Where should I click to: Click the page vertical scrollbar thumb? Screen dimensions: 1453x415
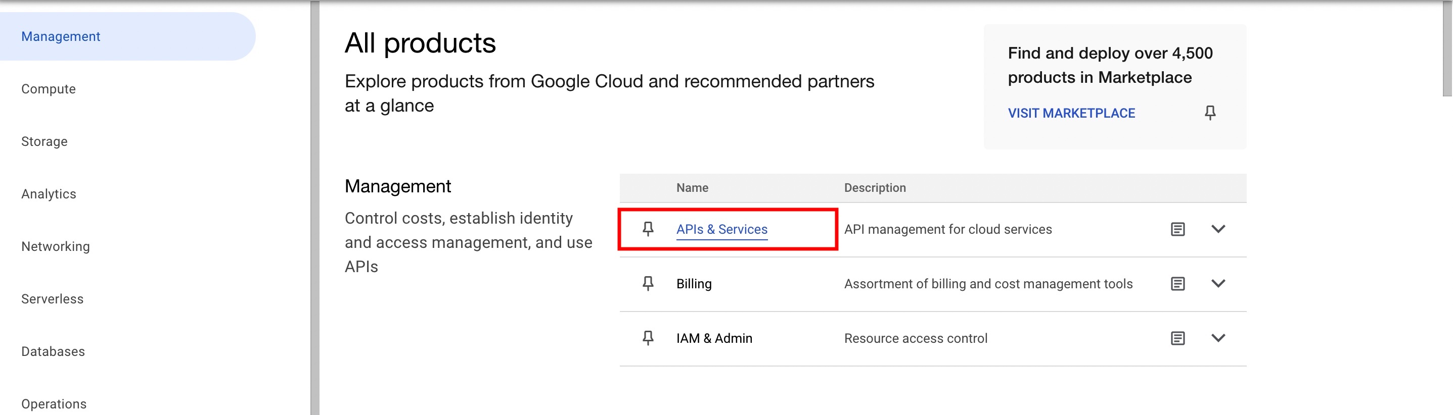coord(1447,48)
